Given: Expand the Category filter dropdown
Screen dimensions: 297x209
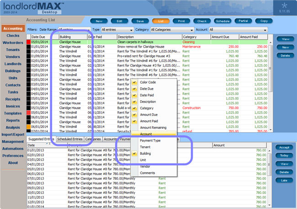Looking at the screenshot, I should click(172, 30).
